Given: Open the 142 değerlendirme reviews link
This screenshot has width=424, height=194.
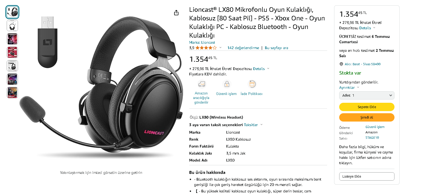Looking at the screenshot, I should coord(243,48).
